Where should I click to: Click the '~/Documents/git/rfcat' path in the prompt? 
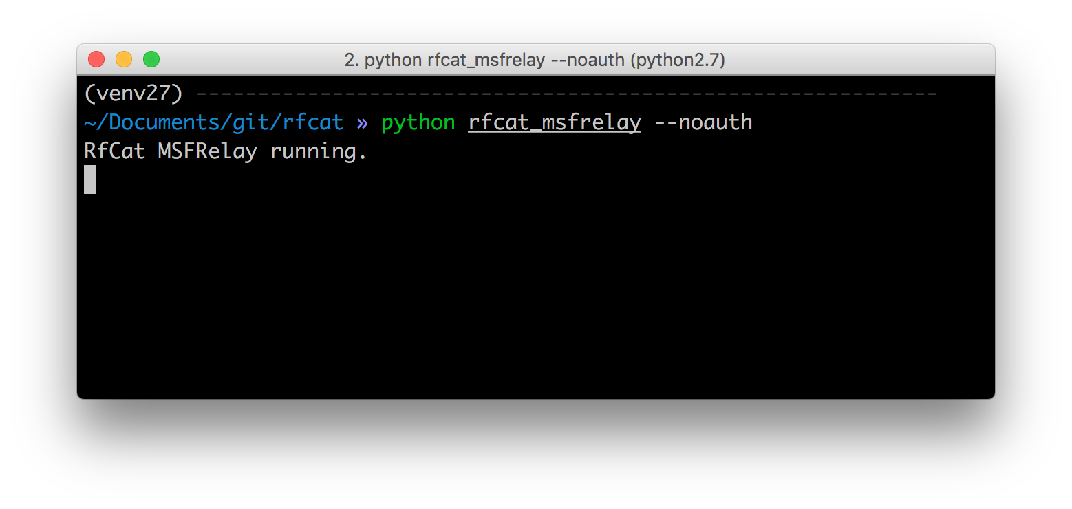213,122
